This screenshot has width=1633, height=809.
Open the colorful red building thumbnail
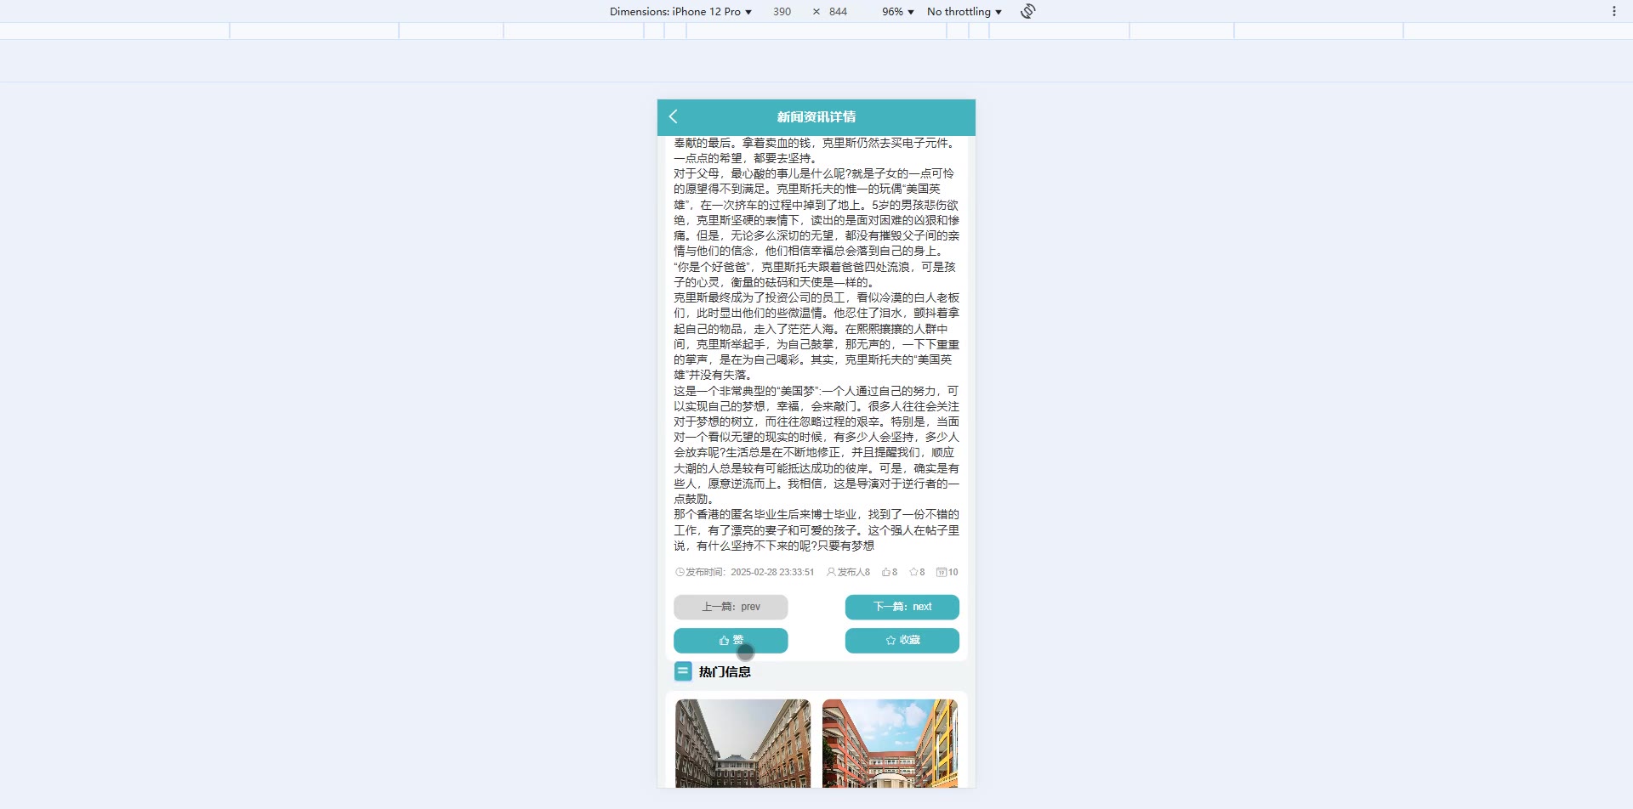point(890,744)
